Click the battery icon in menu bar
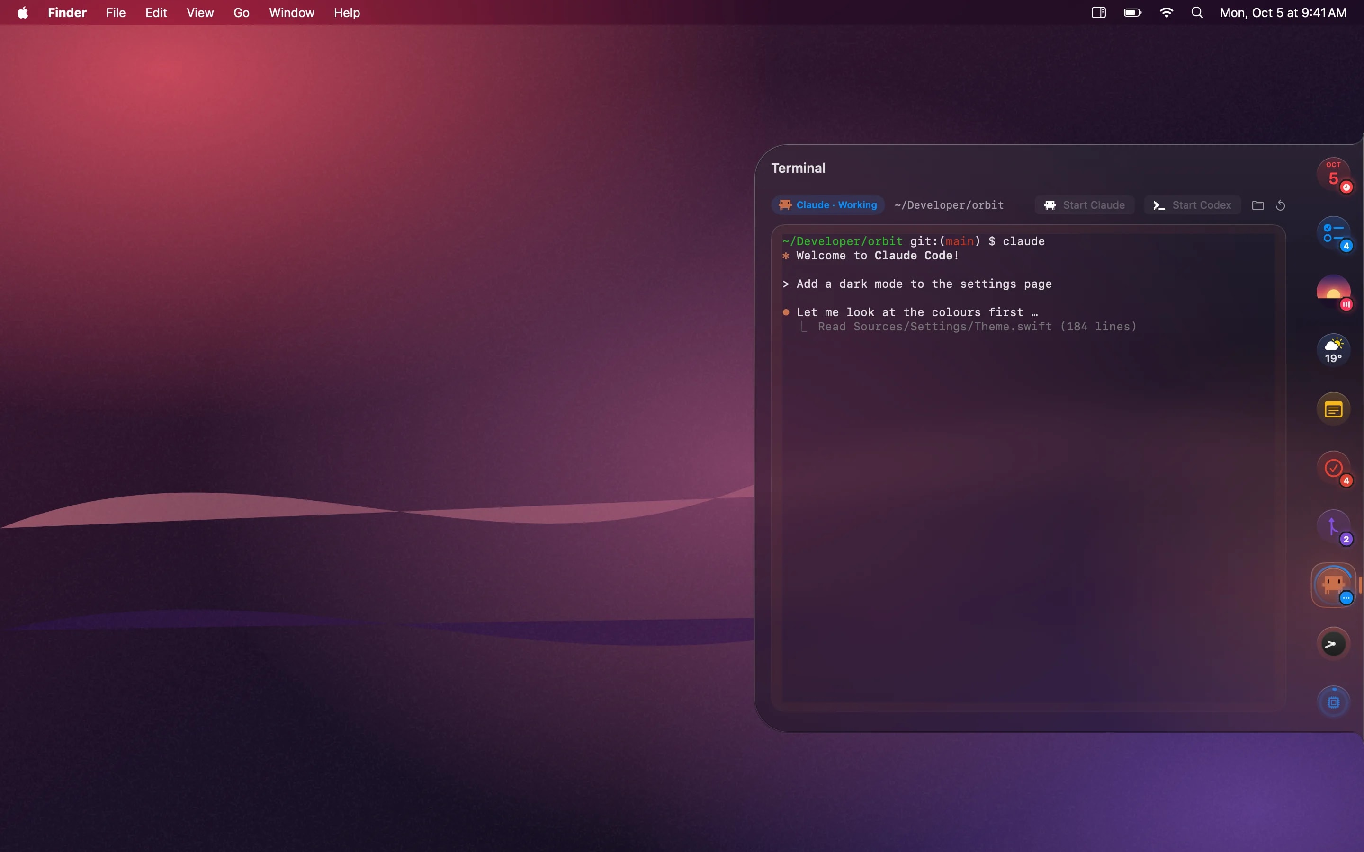Screen dimensions: 1364x852 click(1132, 12)
